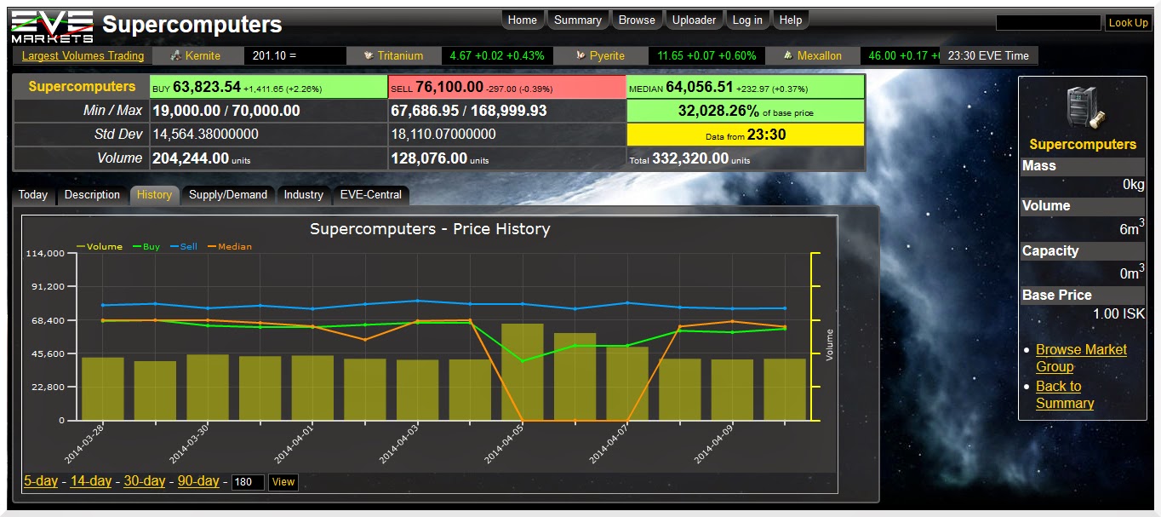Switch to the EVE-Central tab
The width and height of the screenshot is (1161, 517).
(x=370, y=195)
